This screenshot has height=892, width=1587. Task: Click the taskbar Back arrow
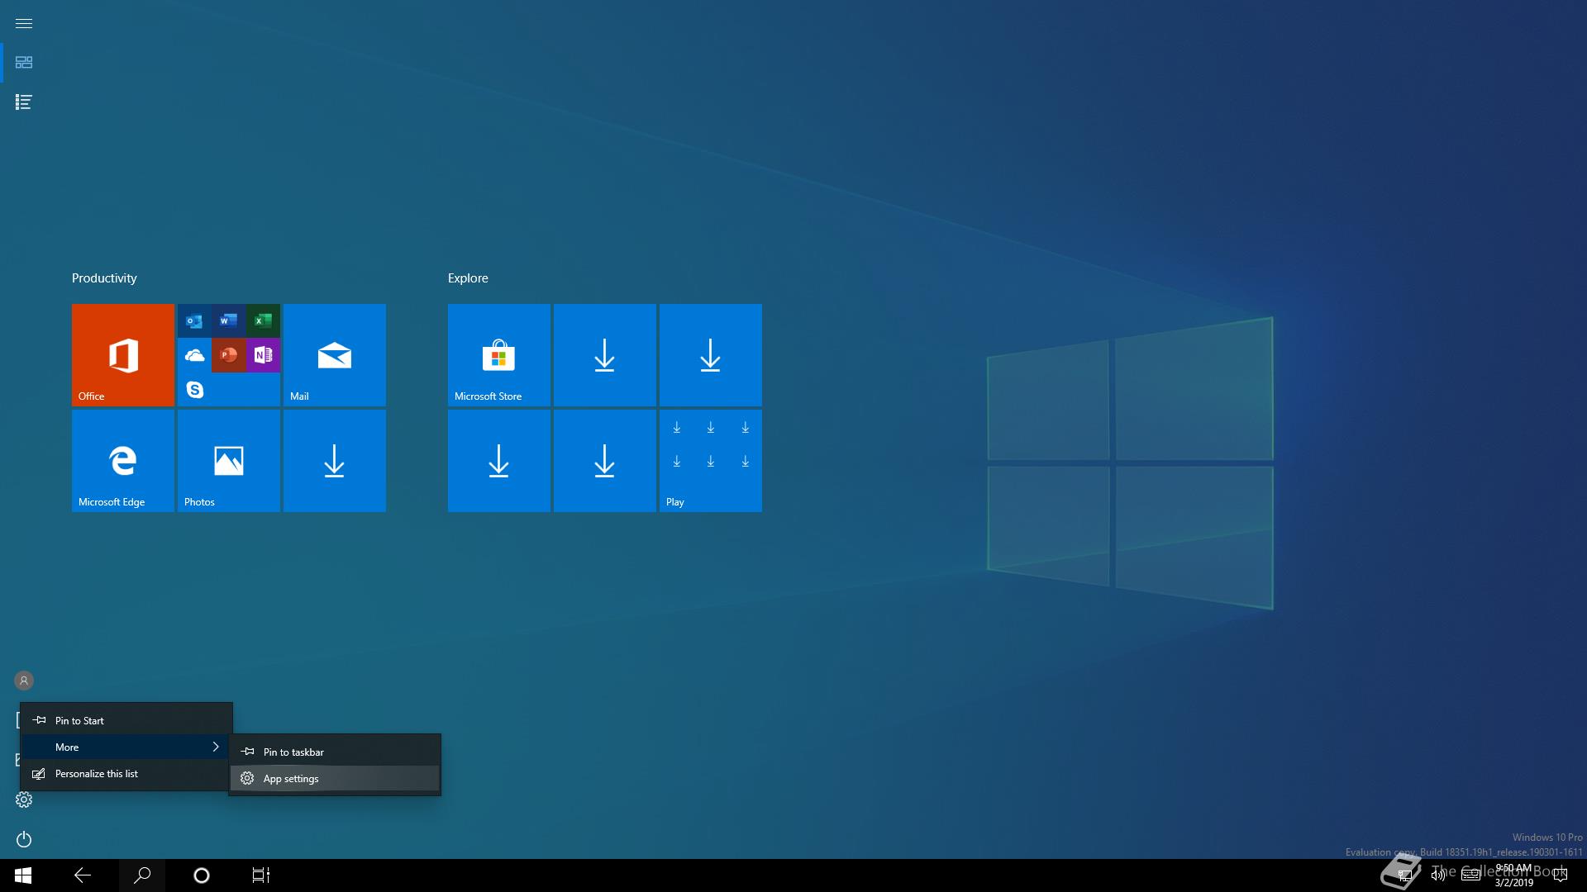point(83,875)
